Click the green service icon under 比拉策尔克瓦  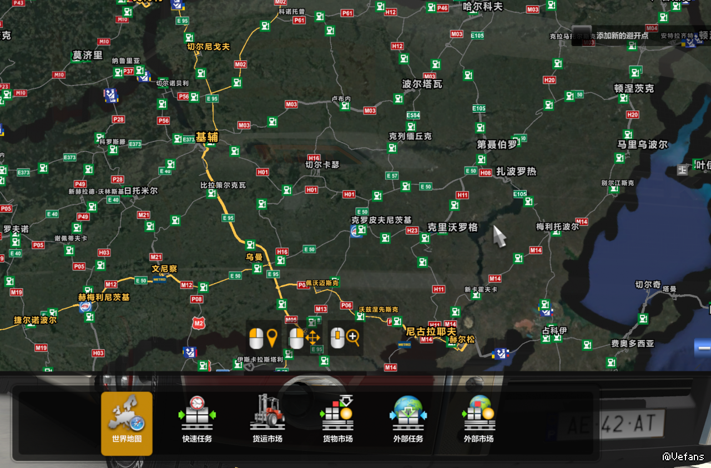[x=211, y=193]
